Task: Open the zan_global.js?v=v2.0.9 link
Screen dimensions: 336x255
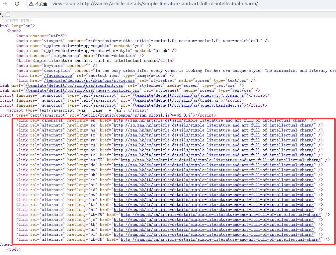Action: [x=136, y=115]
